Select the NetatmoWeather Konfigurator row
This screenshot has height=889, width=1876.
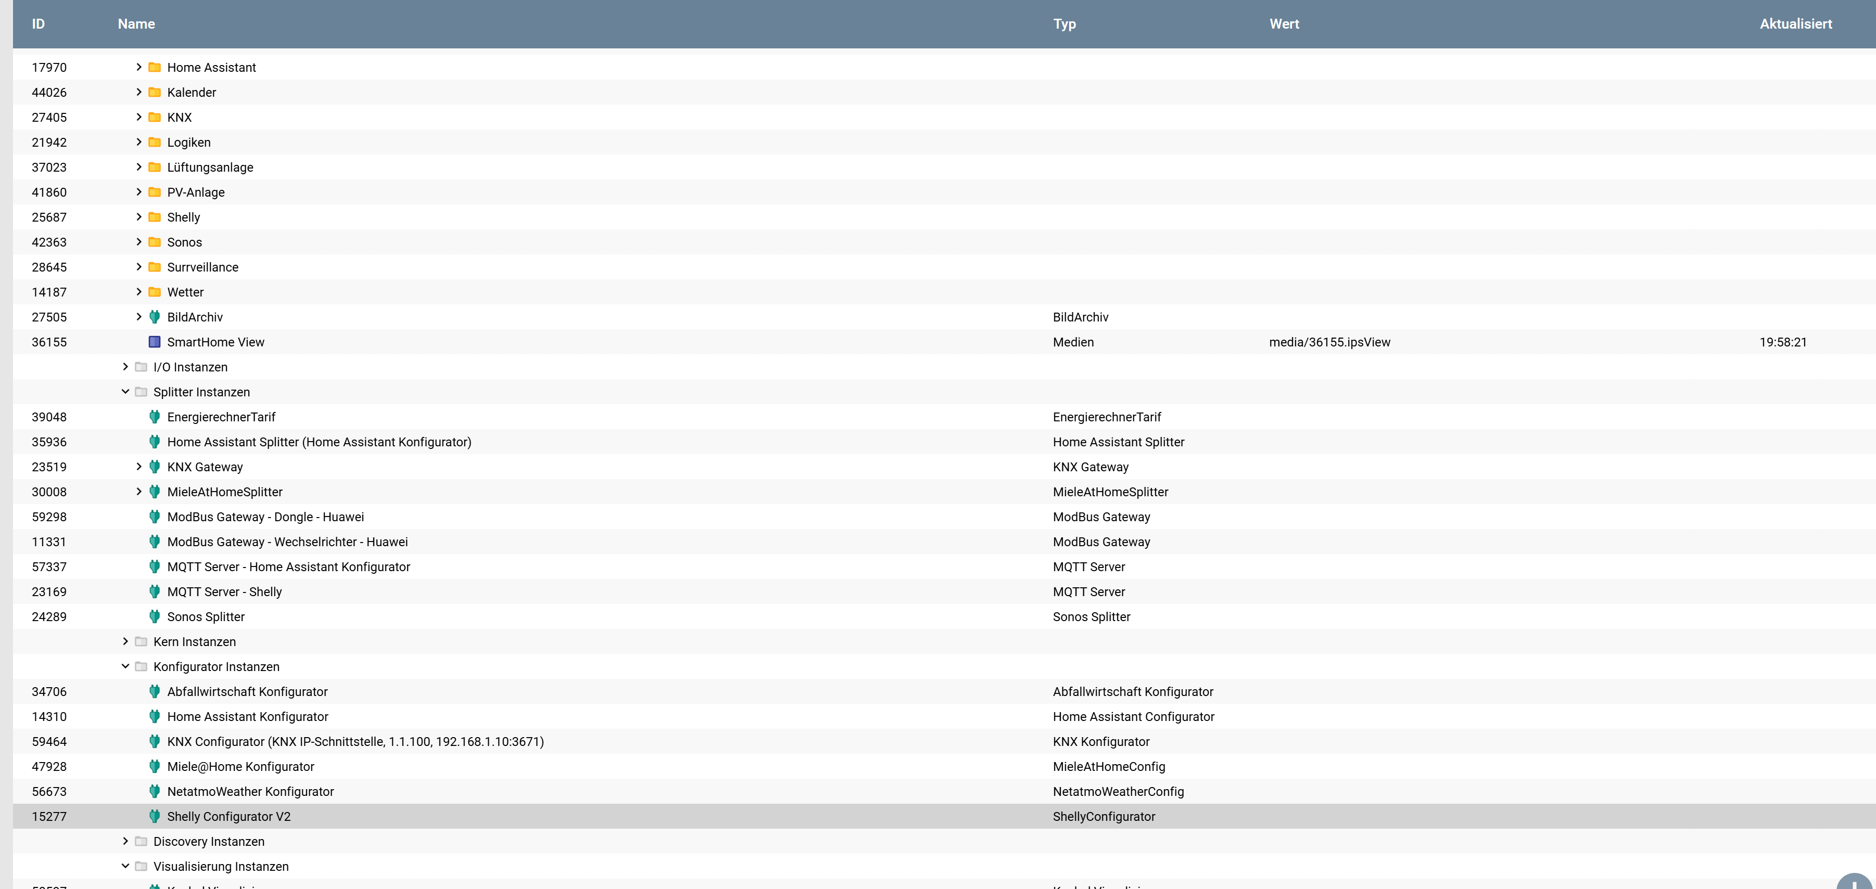250,792
